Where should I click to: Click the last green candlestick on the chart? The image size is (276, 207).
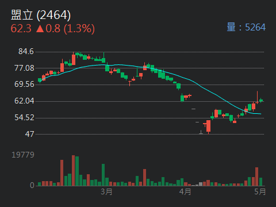[261, 100]
